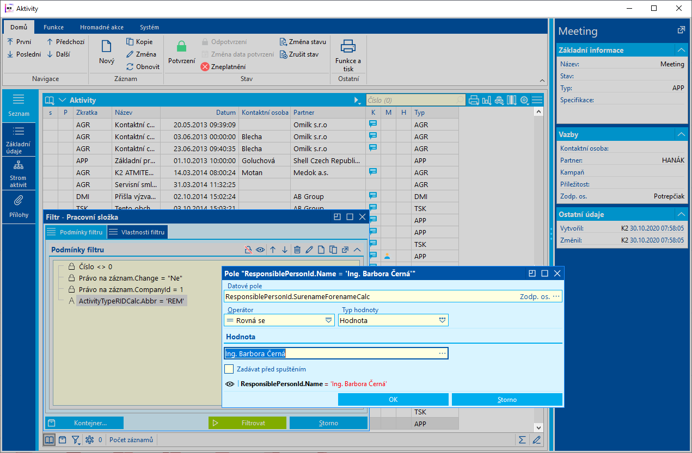Click sum sigma icon in status bar

tap(522, 439)
